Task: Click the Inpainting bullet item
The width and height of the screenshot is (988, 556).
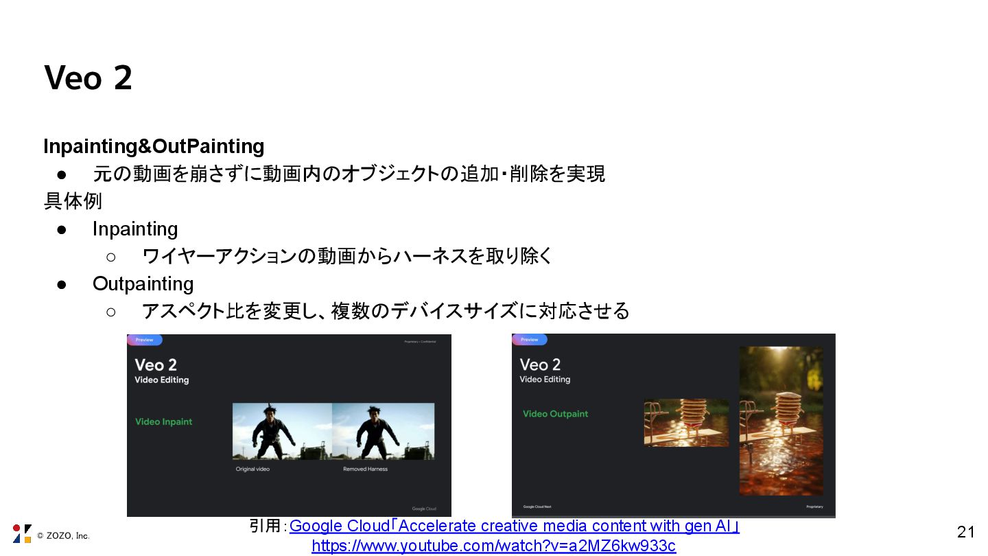Action: pyautogui.click(x=135, y=229)
